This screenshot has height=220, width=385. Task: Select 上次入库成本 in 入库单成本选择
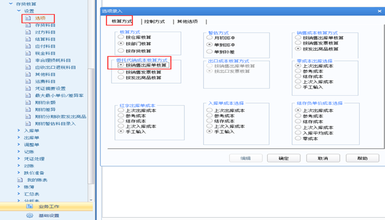click(209, 126)
